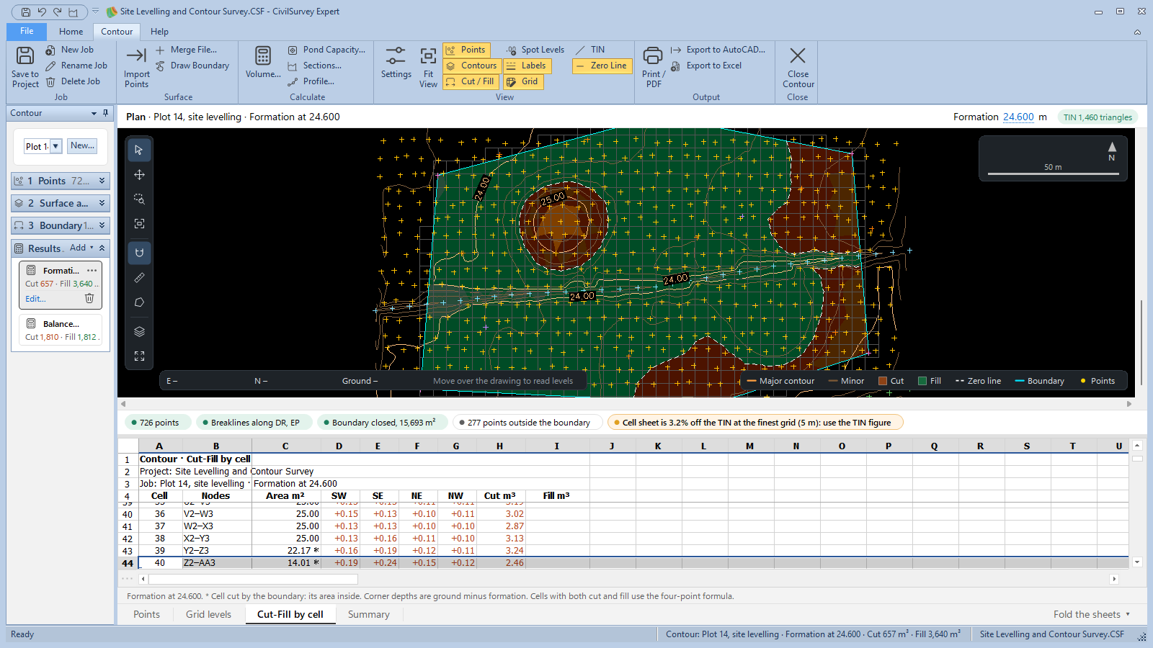Toggle Cut / Fill shading

(471, 81)
